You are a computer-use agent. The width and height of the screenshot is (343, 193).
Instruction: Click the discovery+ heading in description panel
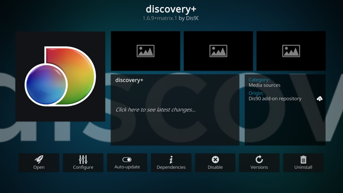coord(129,80)
